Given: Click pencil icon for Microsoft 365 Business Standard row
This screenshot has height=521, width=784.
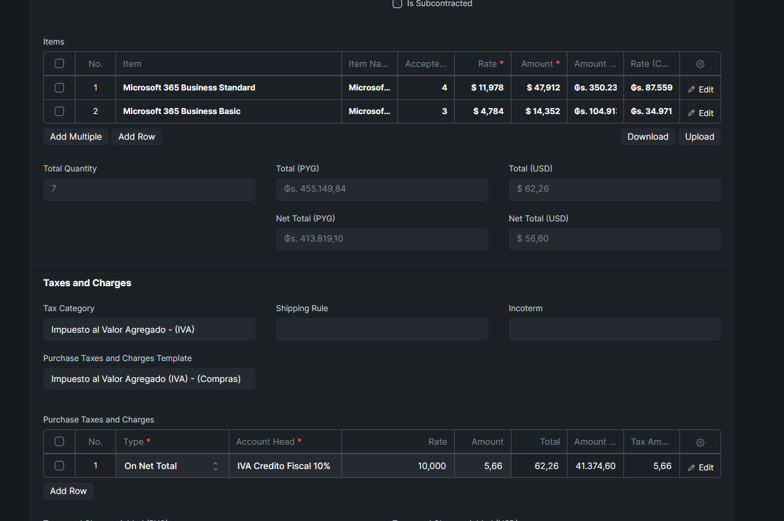Looking at the screenshot, I should coord(692,90).
